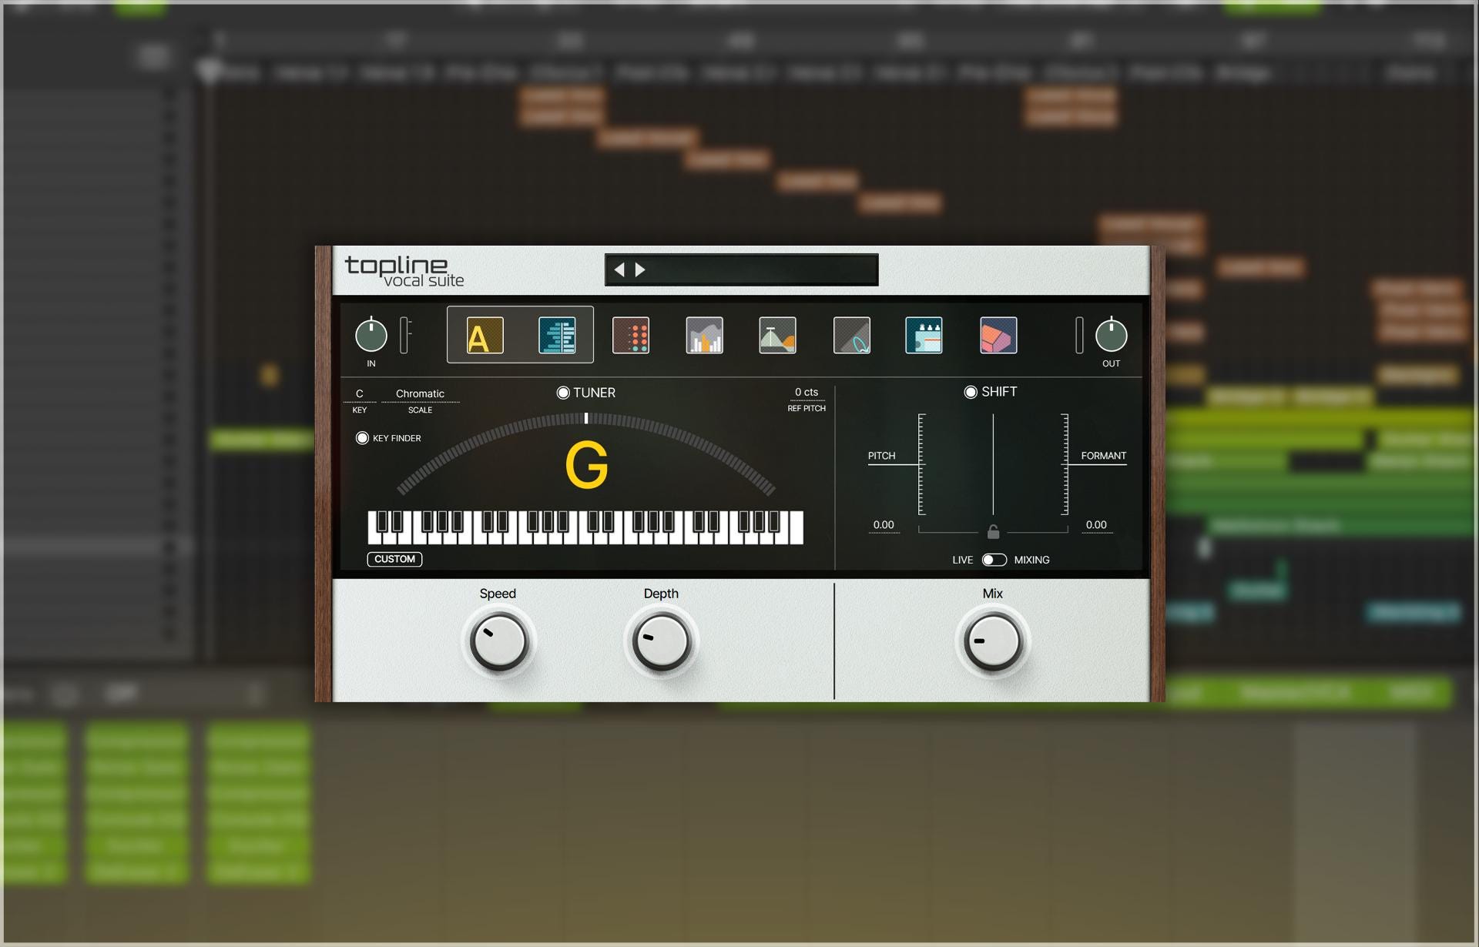Screen dimensions: 1479x947
Task: Click the pitch-formant link lock icon
Action: tap(994, 531)
